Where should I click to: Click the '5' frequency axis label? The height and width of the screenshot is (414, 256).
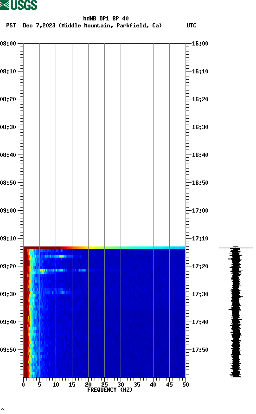(39, 385)
